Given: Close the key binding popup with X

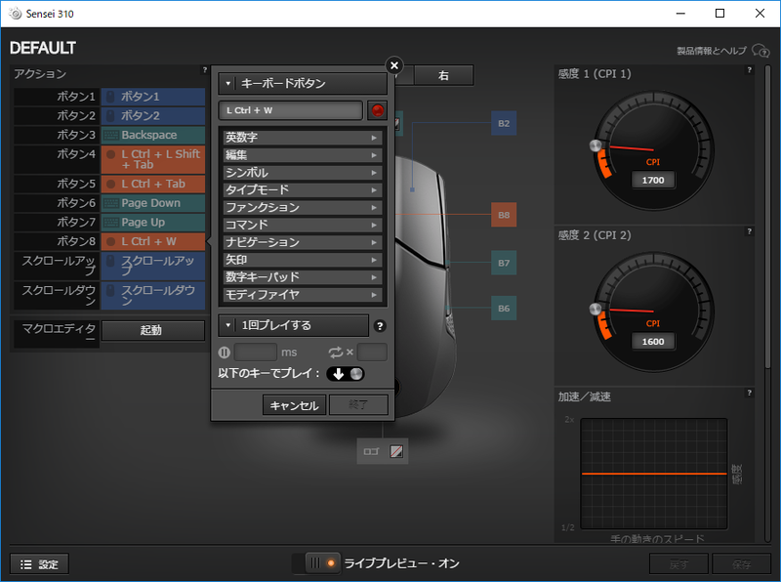Looking at the screenshot, I should tap(394, 65).
